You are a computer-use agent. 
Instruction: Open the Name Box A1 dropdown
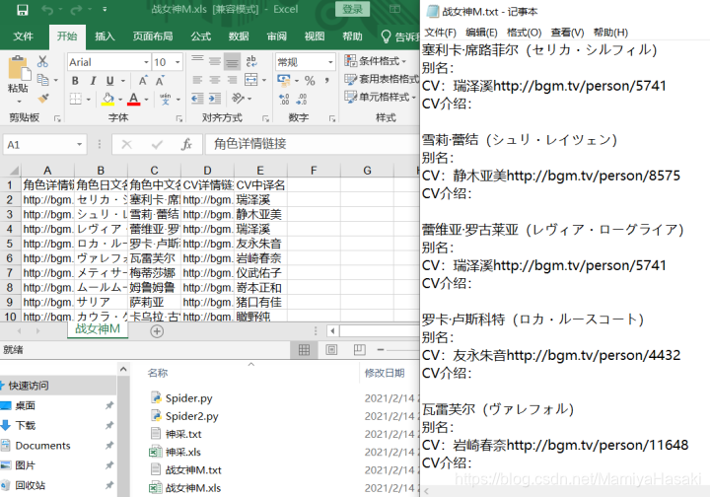tap(79, 145)
